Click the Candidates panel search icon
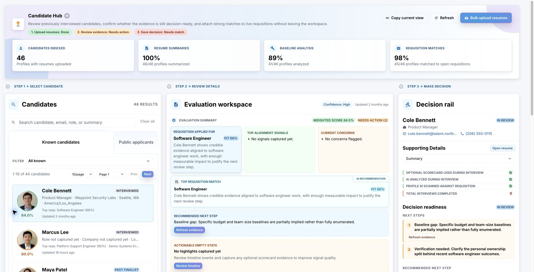This screenshot has height=272, width=534. click(x=13, y=104)
